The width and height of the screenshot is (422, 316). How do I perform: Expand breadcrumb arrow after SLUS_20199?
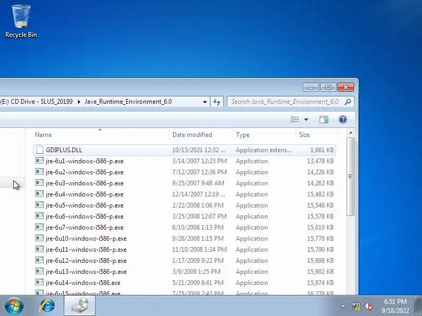tap(79, 102)
